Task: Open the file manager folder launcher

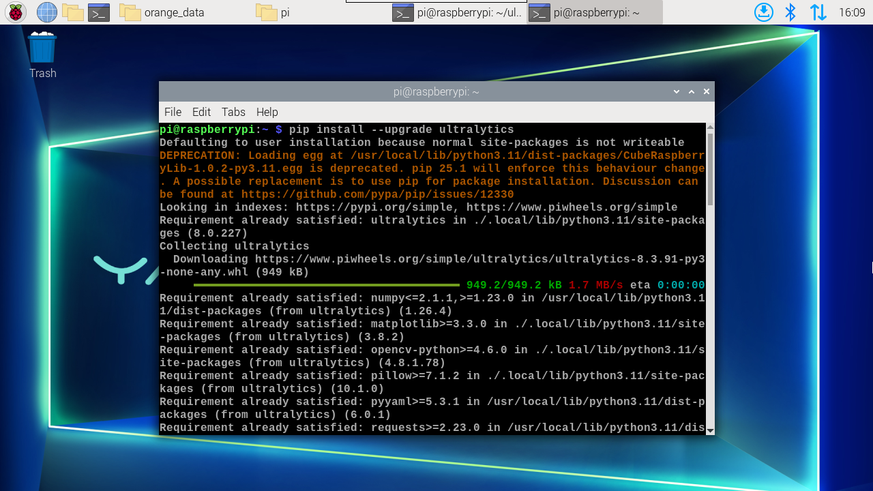Action: 73,12
